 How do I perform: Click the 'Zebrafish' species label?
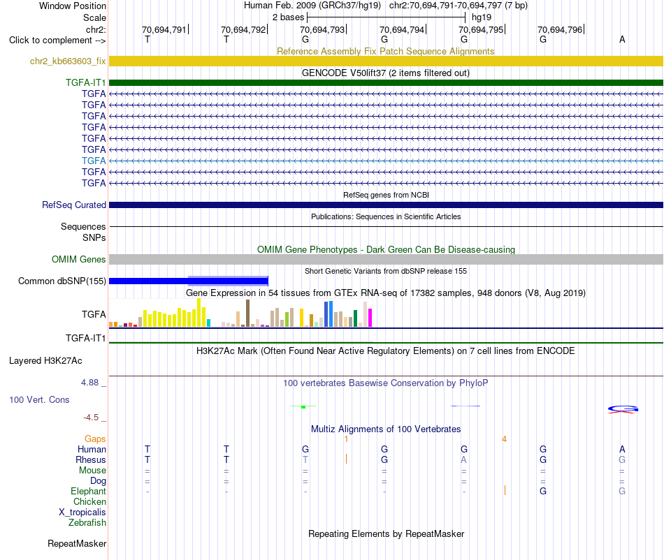[87, 522]
